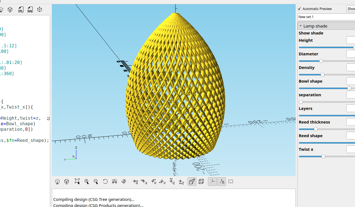Select the perspective projection icon
Image resolution: width=355 pixels, height=207 pixels.
pos(192,181)
